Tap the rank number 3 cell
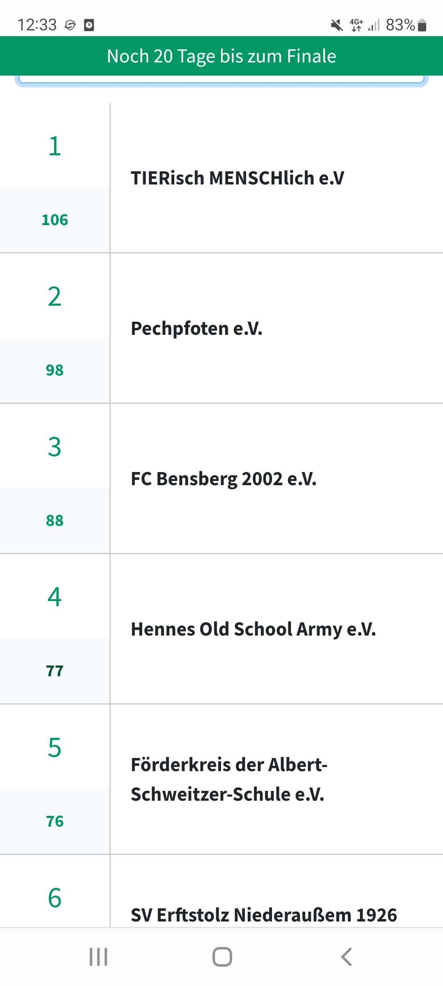This screenshot has width=443, height=986. [55, 447]
